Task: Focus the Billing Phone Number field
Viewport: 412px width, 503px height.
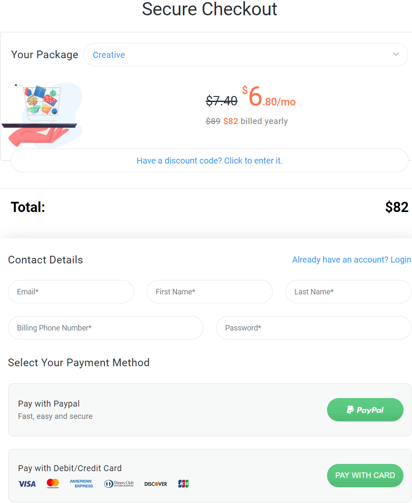Action: click(105, 328)
